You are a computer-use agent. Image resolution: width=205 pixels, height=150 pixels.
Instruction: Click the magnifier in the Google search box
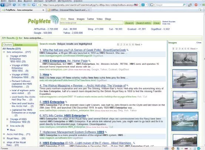[x=184, y=5]
